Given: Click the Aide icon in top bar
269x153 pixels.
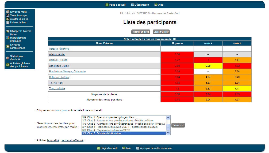Looking at the screenshot, I should pyautogui.click(x=156, y=5).
